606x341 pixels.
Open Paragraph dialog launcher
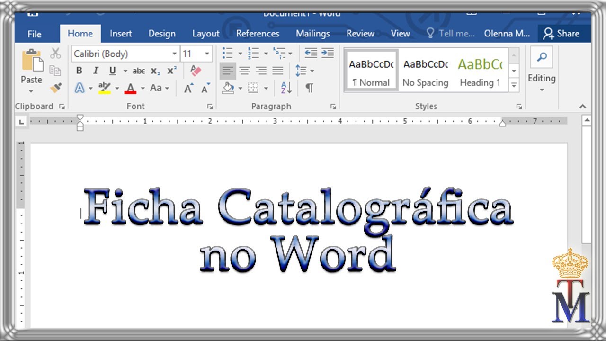coord(333,107)
